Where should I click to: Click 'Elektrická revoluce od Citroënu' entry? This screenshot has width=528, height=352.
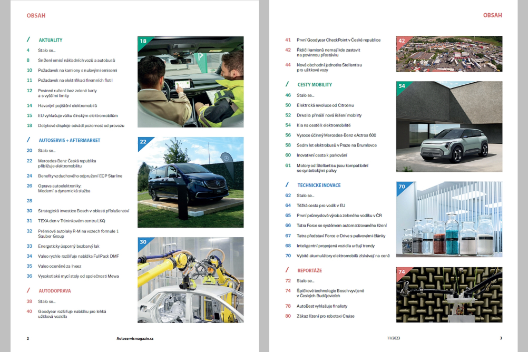[x=325, y=105]
